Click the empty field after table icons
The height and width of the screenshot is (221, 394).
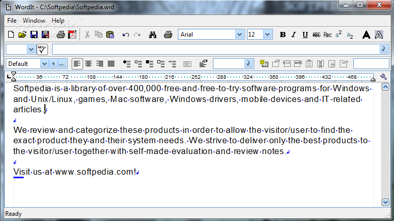tap(371, 63)
